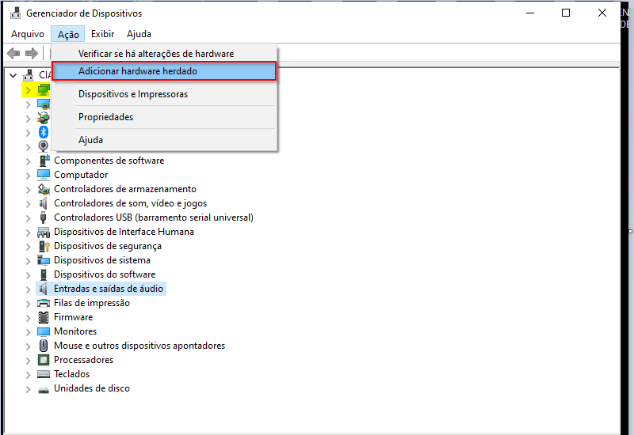Expand the Firmware chevron
The width and height of the screenshot is (634, 435).
tap(28, 318)
